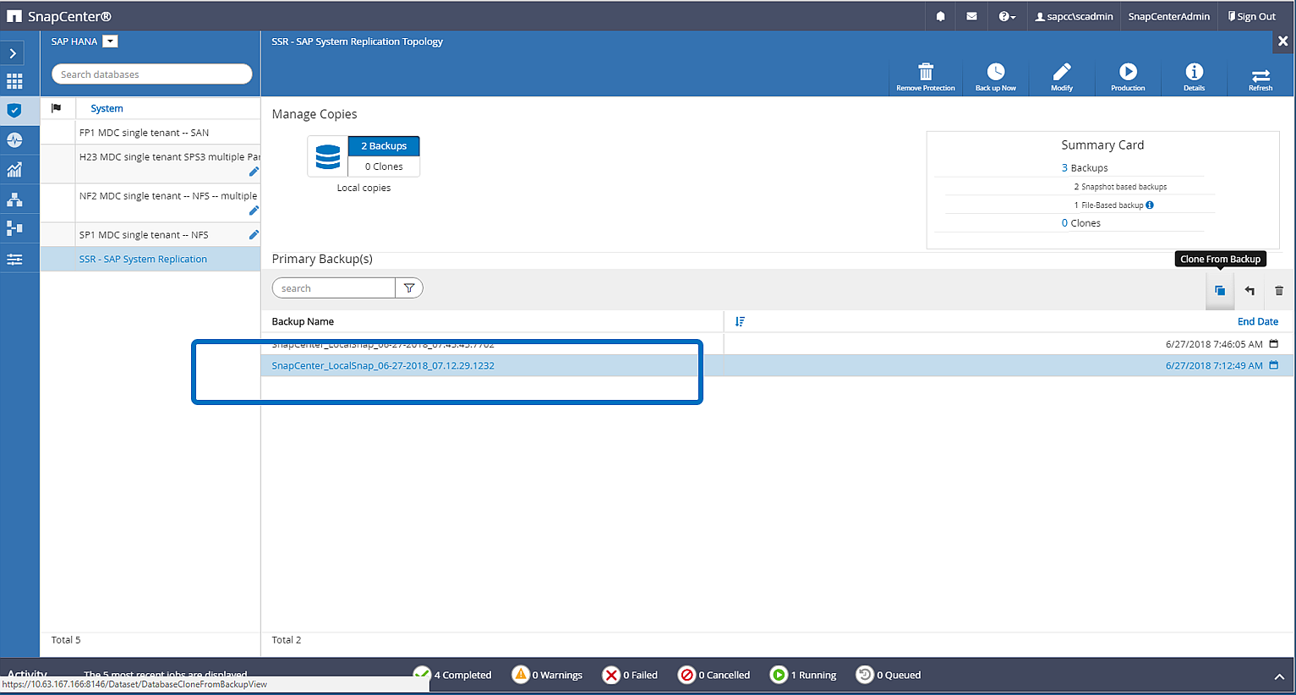Click the Back up Now clock icon
This screenshot has height=695, width=1296.
click(x=996, y=72)
